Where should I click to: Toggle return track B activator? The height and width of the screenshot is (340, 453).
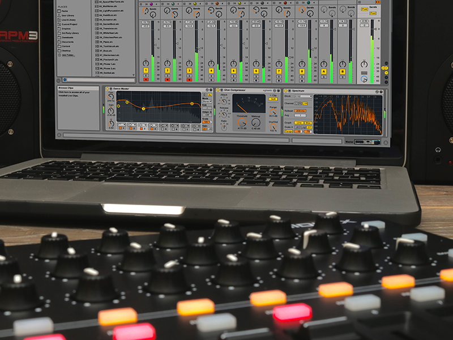point(343,71)
